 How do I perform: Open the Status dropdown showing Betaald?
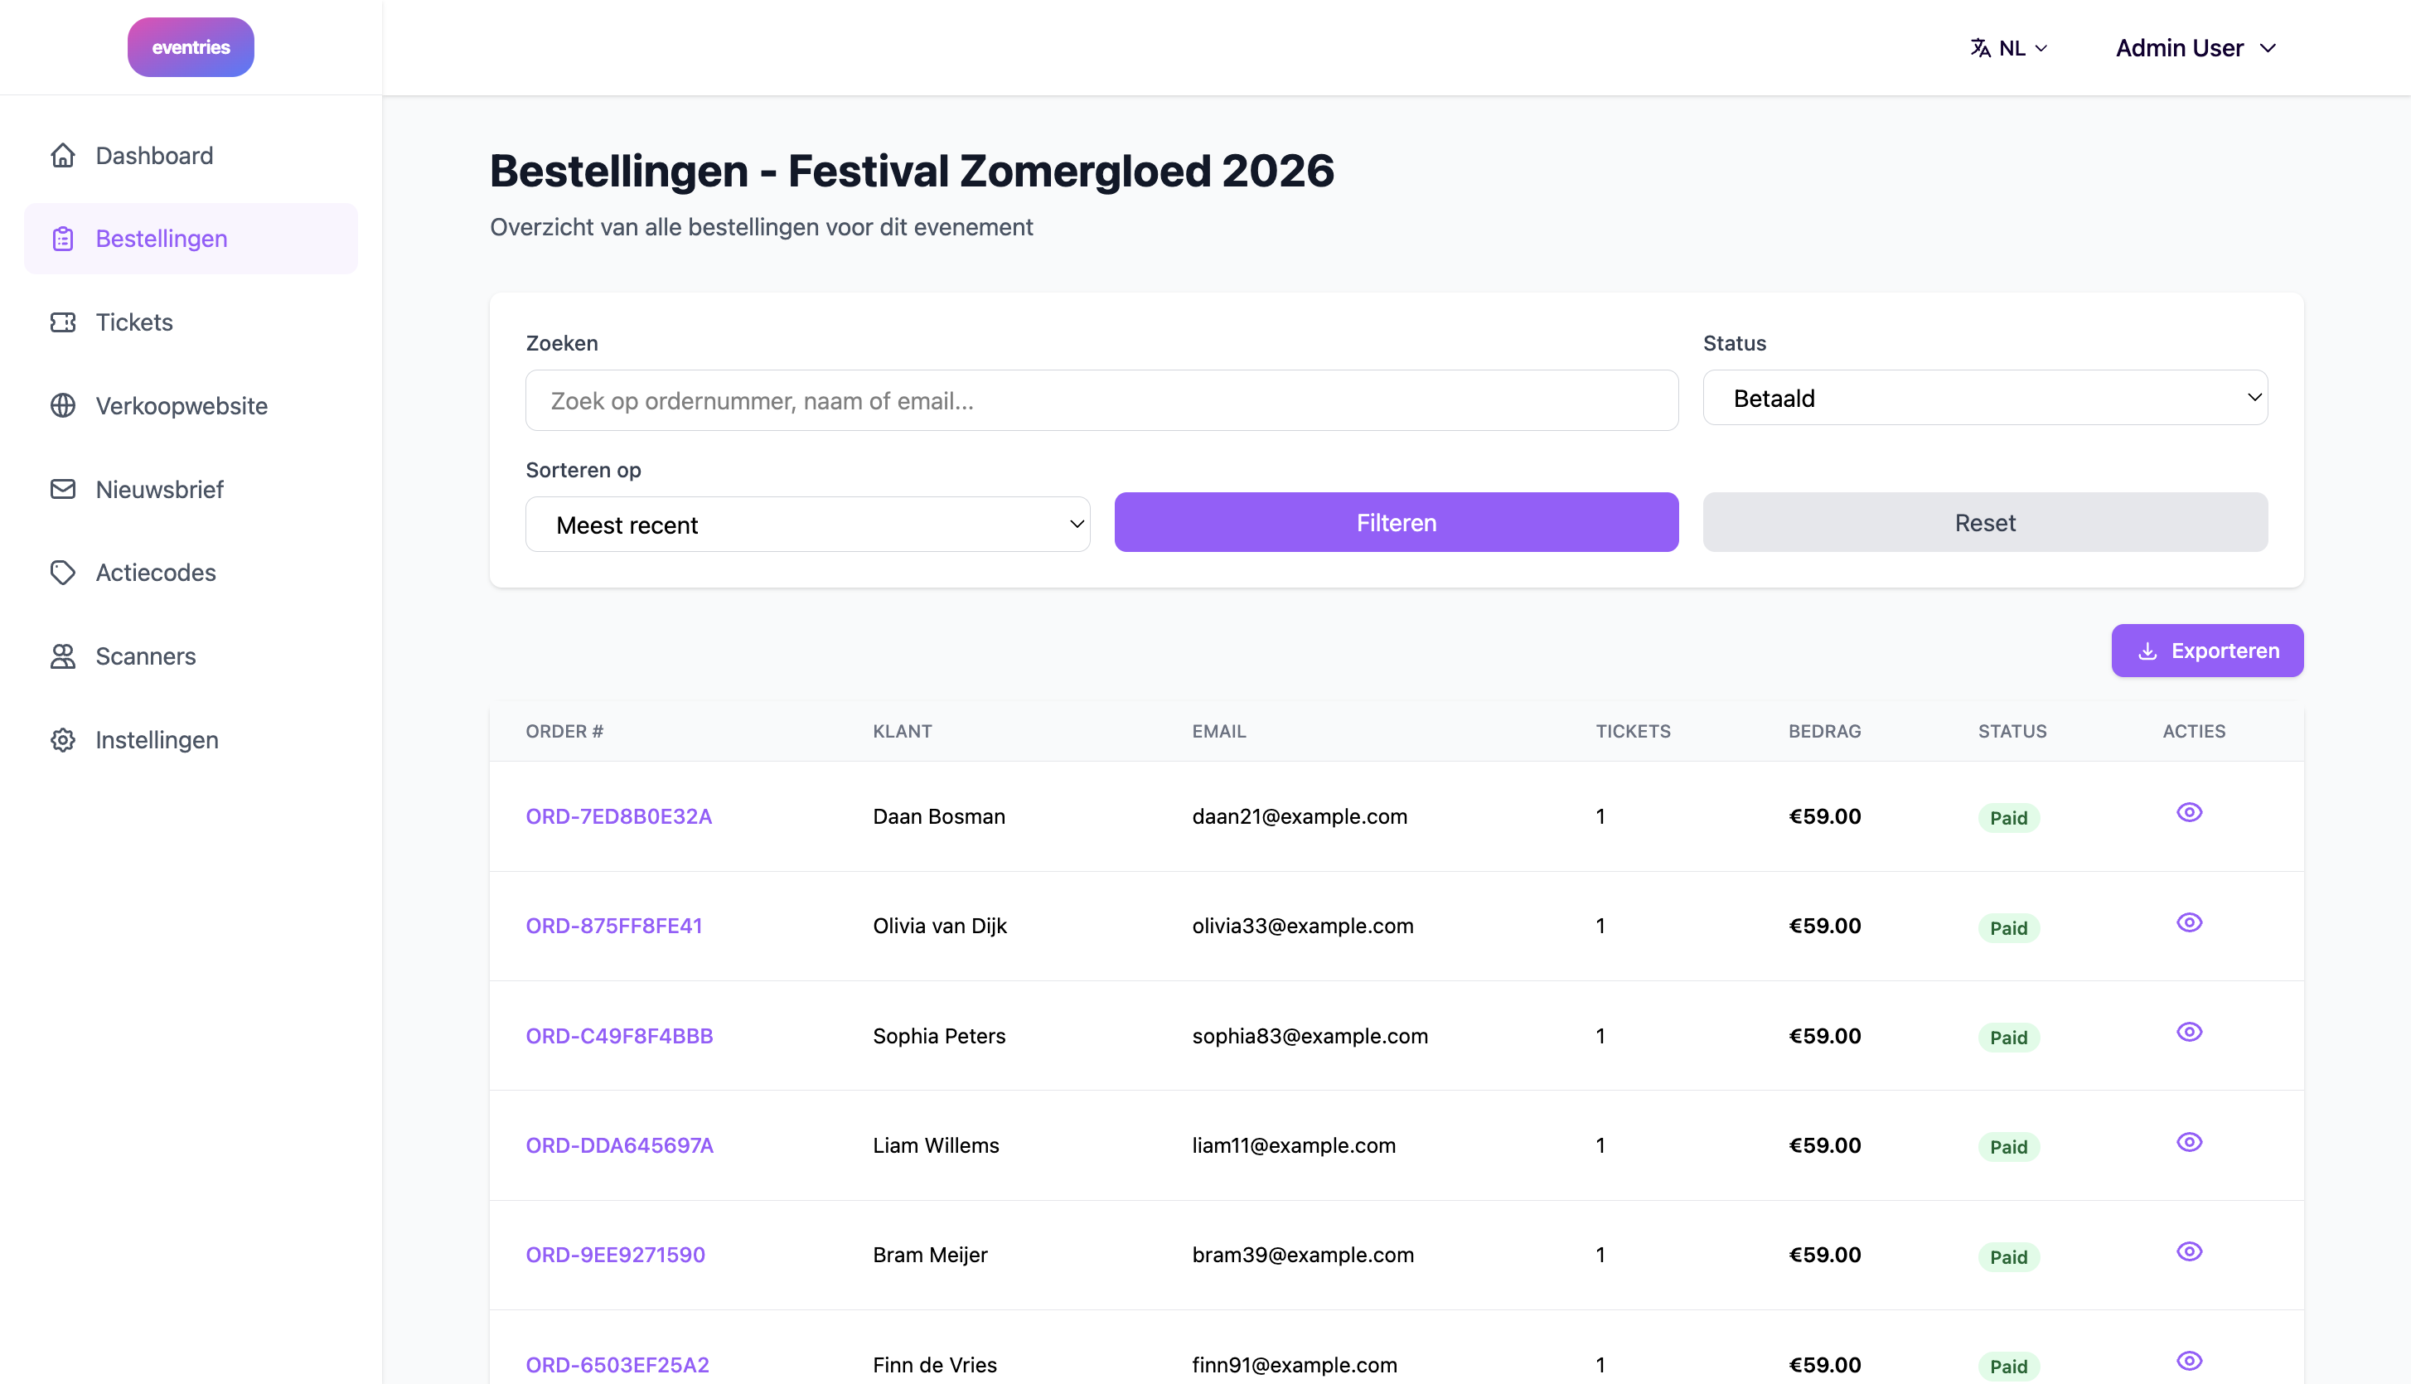[x=1985, y=399]
